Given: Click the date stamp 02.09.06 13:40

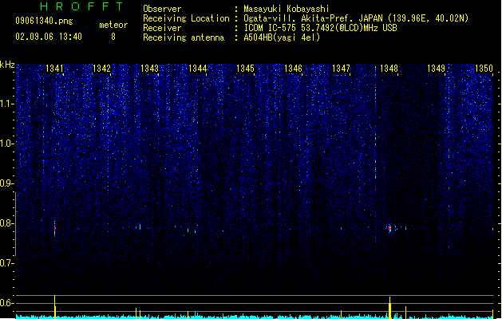Looking at the screenshot, I should [x=49, y=37].
